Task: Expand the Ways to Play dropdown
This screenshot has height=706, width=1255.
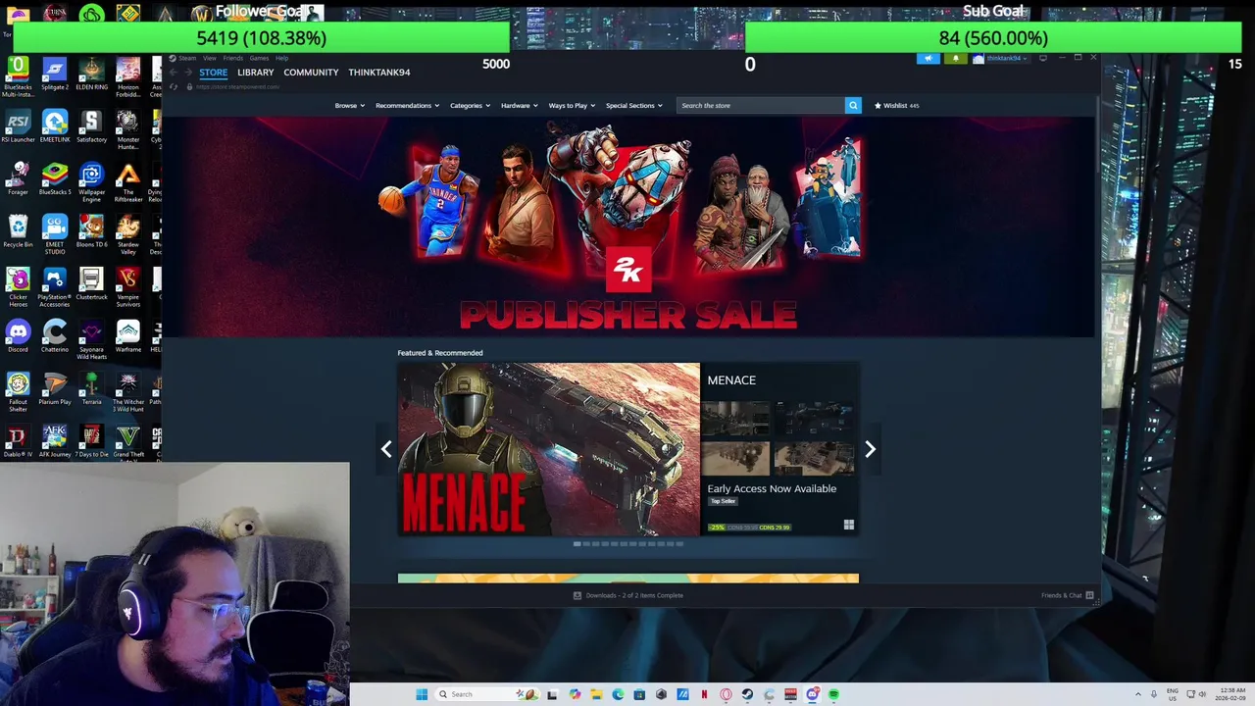Action: tap(572, 105)
